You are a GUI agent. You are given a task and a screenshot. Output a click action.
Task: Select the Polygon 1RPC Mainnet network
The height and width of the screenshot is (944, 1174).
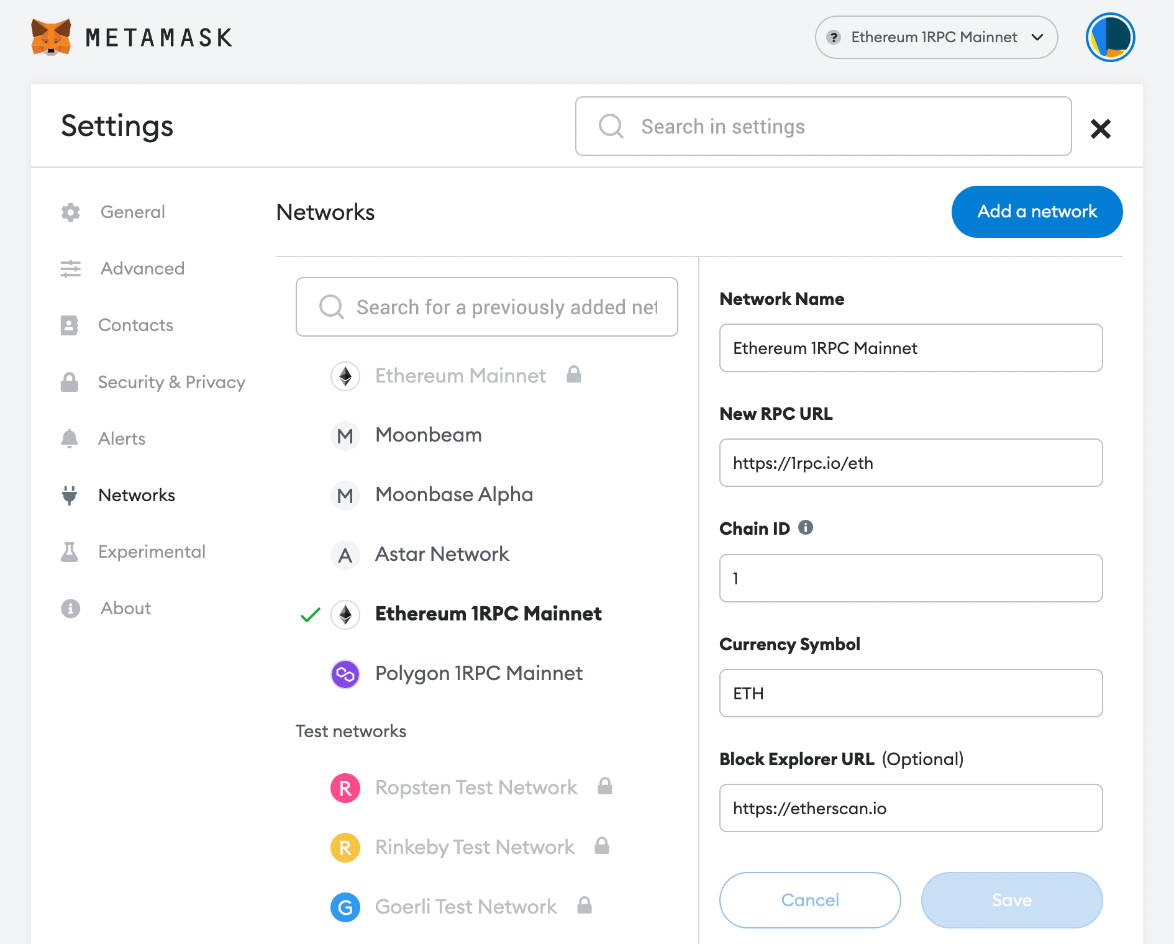[x=479, y=673]
